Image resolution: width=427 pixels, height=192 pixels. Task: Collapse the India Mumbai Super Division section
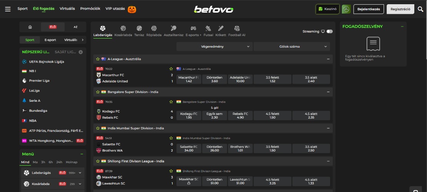tap(328, 128)
